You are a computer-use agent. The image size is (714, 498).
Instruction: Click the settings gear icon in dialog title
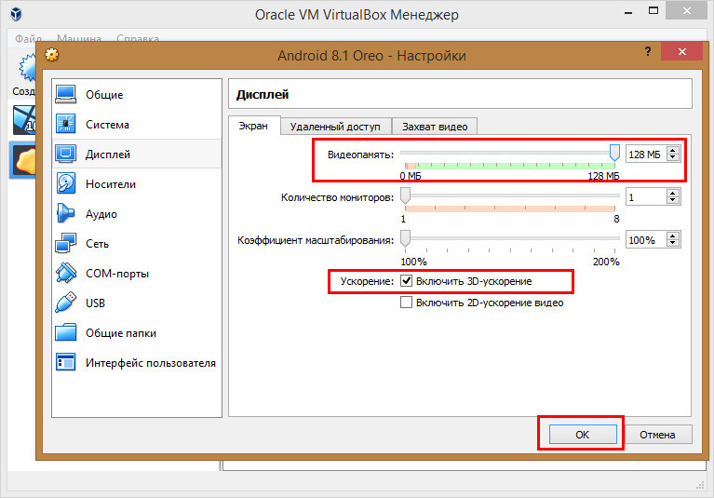52,55
